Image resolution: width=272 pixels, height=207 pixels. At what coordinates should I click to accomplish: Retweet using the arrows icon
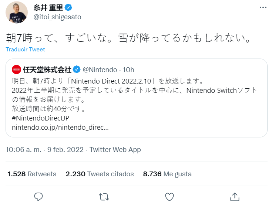point(104,196)
